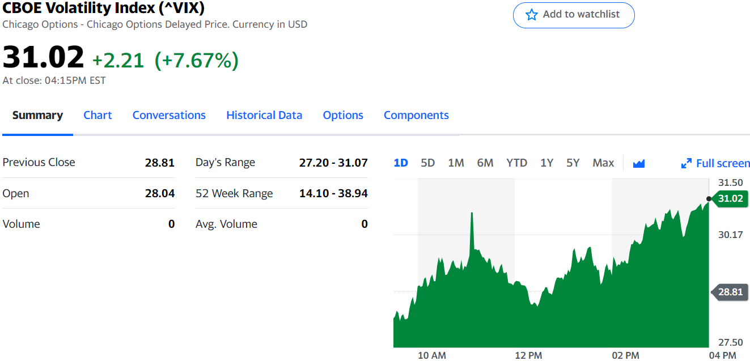Select the 1D chart range
This screenshot has height=361, width=750.
pos(401,163)
